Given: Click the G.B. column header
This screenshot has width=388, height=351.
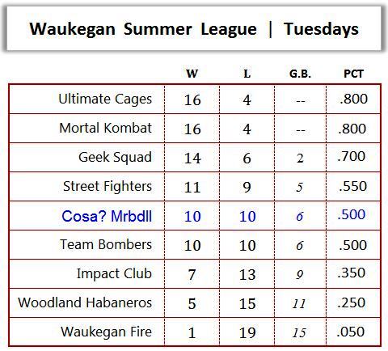Looking at the screenshot, I should [300, 74].
